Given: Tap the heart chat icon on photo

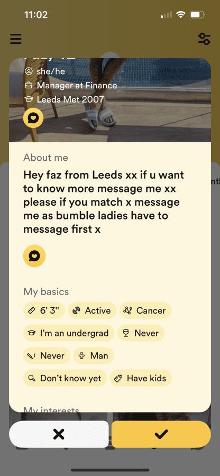Looking at the screenshot, I should coord(33,118).
